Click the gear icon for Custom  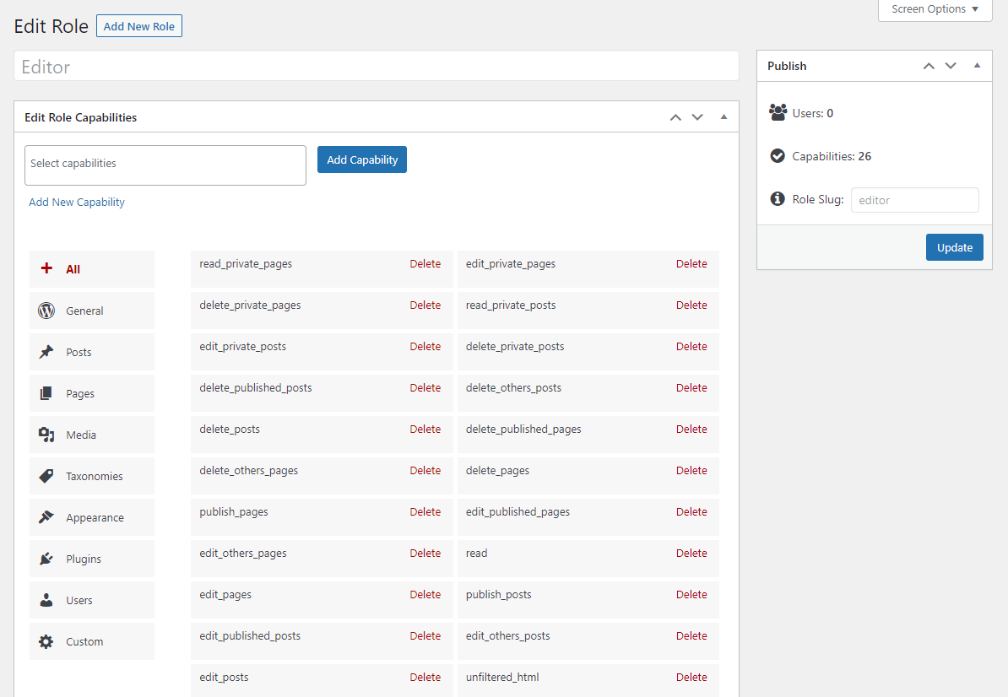click(x=46, y=641)
